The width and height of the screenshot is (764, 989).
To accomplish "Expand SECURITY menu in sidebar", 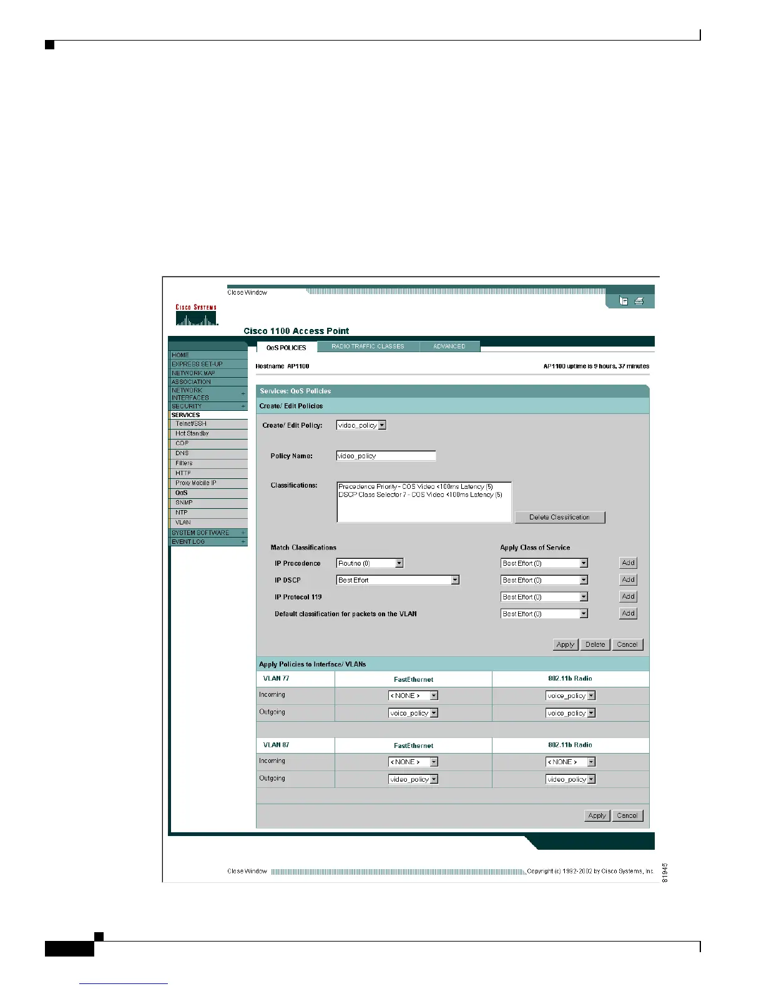I will [x=208, y=406].
